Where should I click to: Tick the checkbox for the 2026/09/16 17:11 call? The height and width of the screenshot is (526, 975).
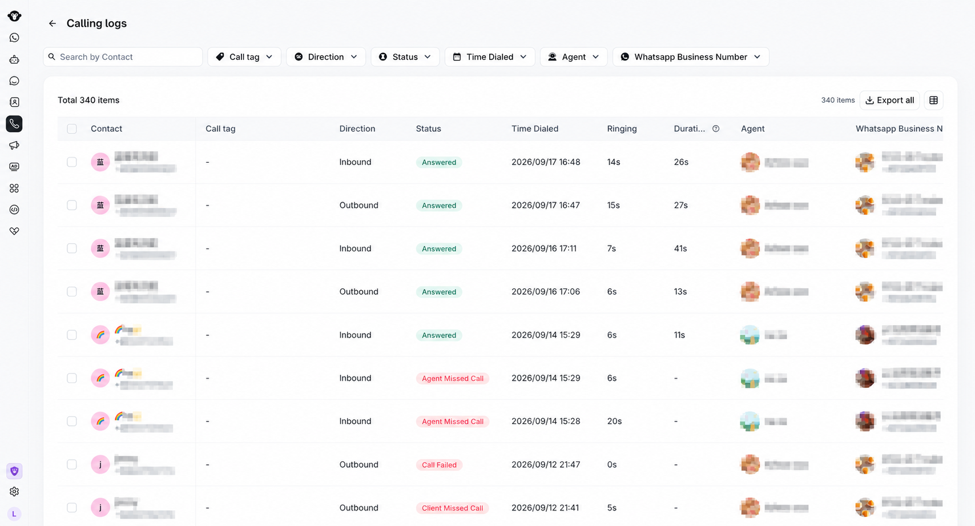point(72,248)
